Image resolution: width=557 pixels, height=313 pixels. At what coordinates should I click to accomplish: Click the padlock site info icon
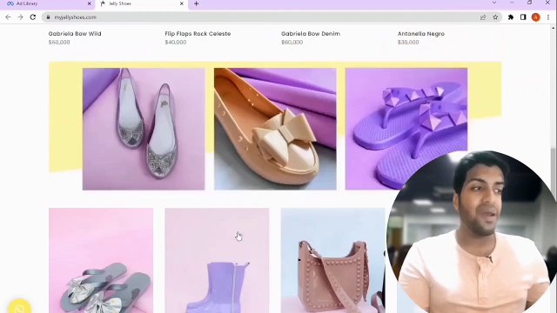(x=49, y=17)
